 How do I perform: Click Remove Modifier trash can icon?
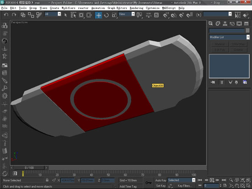coord(236,82)
